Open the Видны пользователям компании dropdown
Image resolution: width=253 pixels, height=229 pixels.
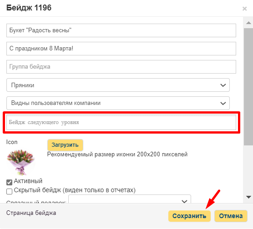(x=118, y=103)
